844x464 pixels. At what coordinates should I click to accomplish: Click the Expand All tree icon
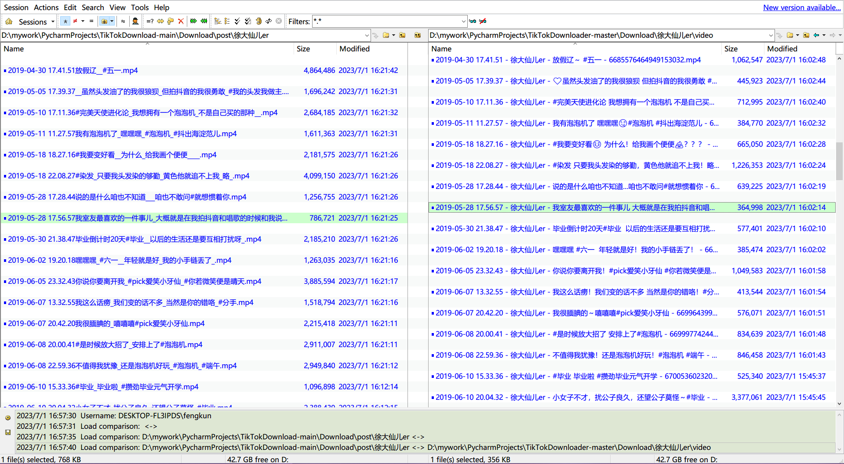click(x=218, y=21)
